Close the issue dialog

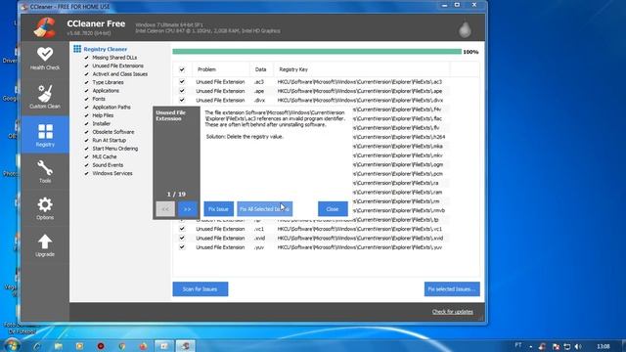333,209
